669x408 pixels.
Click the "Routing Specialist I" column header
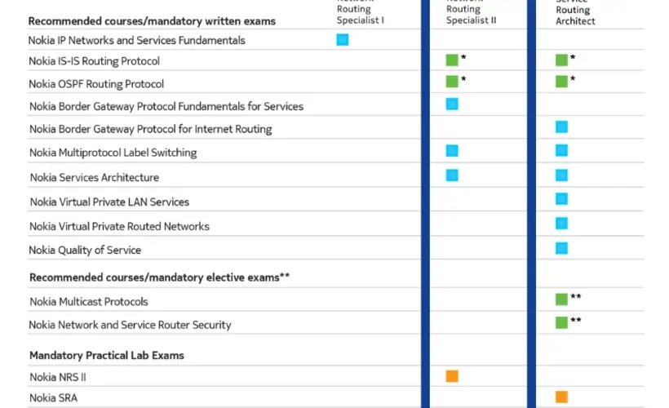pos(361,15)
